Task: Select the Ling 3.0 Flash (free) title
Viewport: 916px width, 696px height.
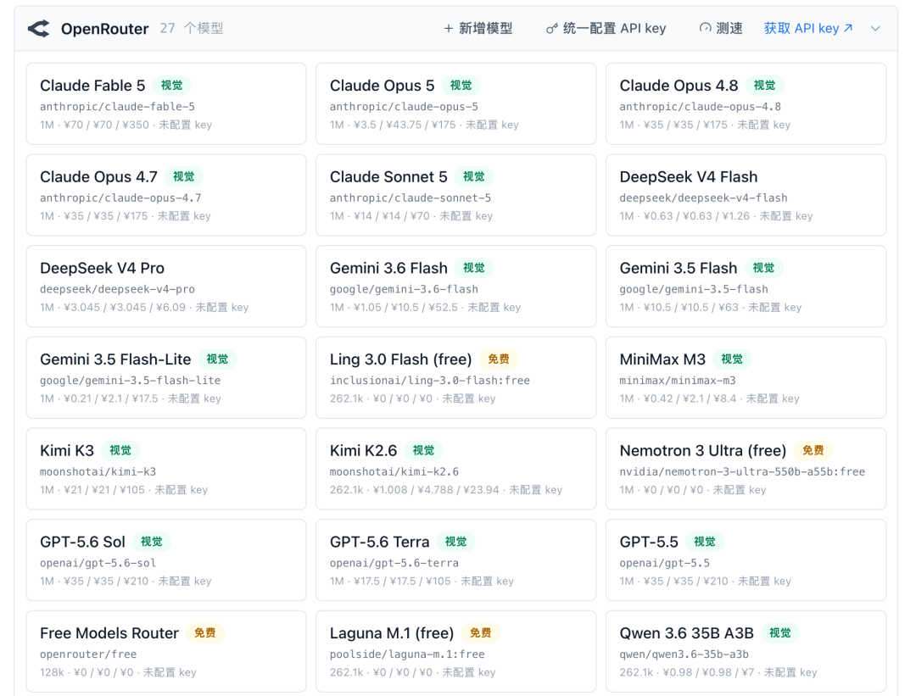Action: pos(400,359)
